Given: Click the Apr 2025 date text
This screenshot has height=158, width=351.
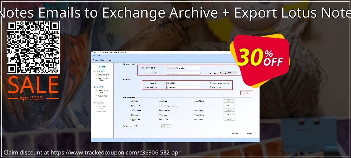Looking at the screenshot, I should coord(31,98).
